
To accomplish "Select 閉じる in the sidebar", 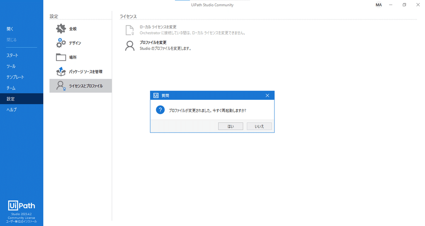I will coord(22,40).
